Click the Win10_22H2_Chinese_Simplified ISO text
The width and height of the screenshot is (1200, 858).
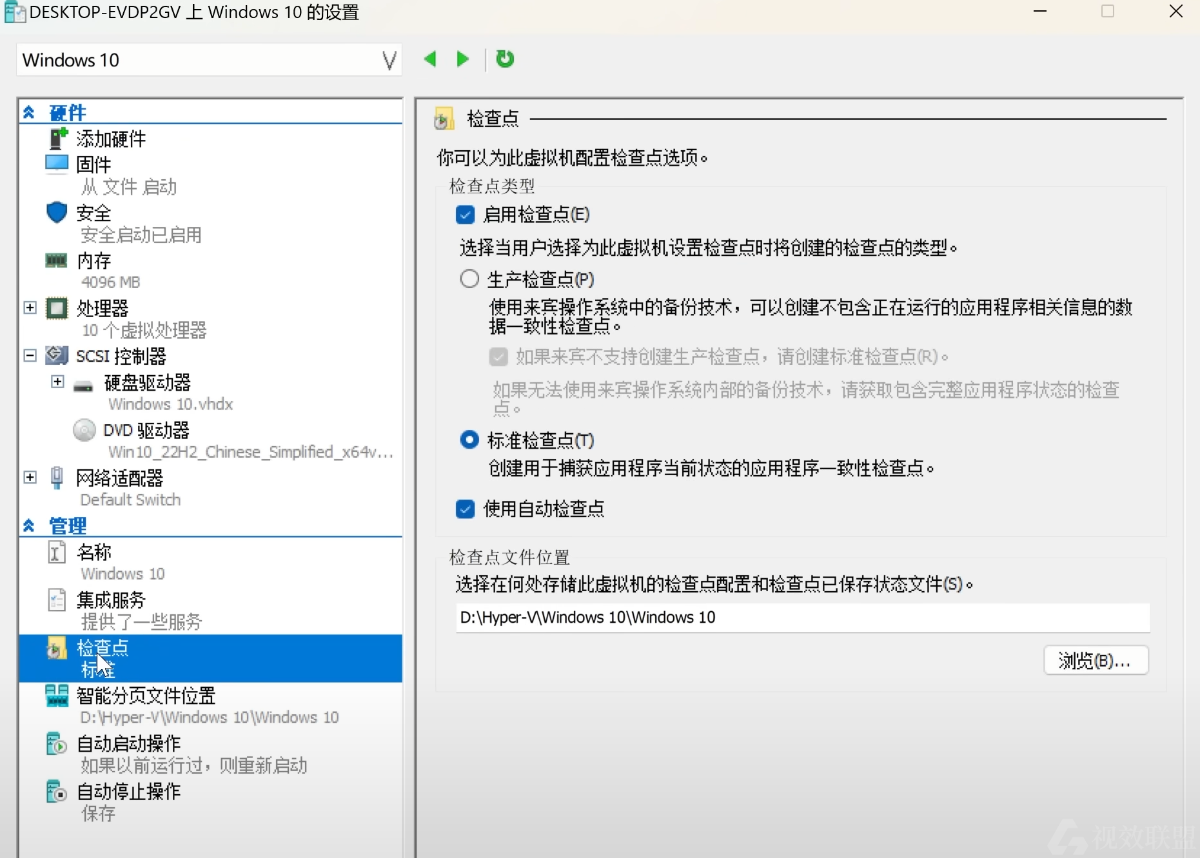pos(250,452)
